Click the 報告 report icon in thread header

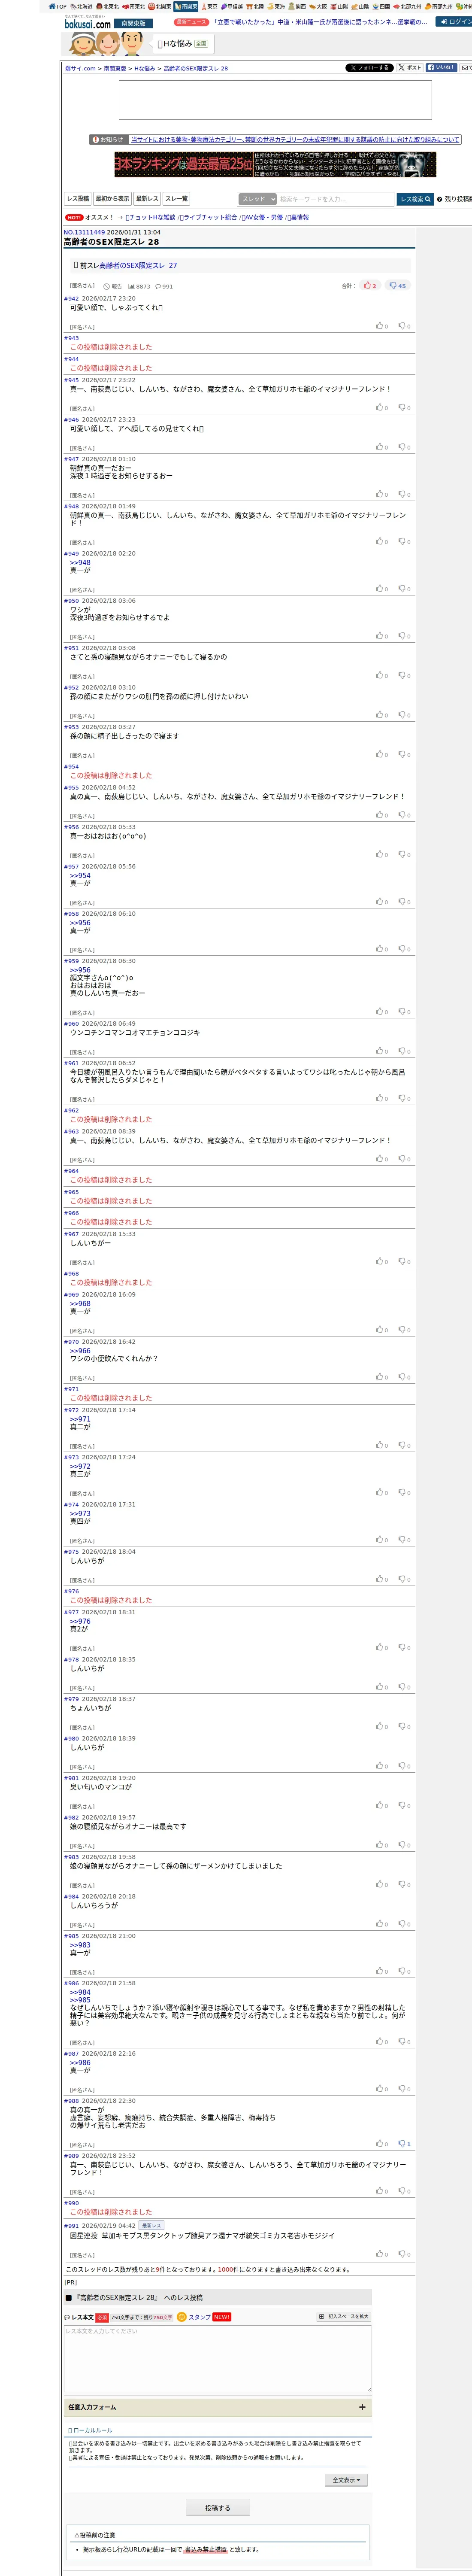point(113,286)
